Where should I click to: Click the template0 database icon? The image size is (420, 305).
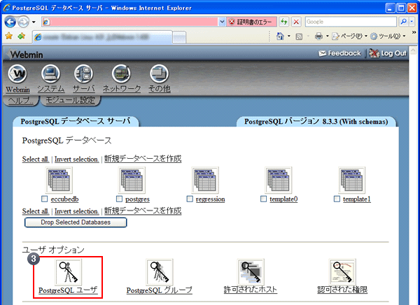point(279,180)
